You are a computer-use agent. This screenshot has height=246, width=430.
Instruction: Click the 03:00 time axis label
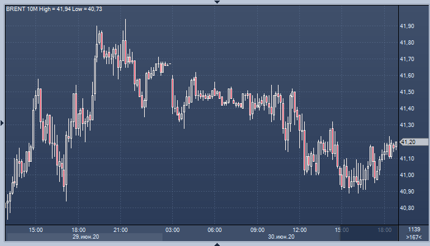pyautogui.click(x=173, y=230)
